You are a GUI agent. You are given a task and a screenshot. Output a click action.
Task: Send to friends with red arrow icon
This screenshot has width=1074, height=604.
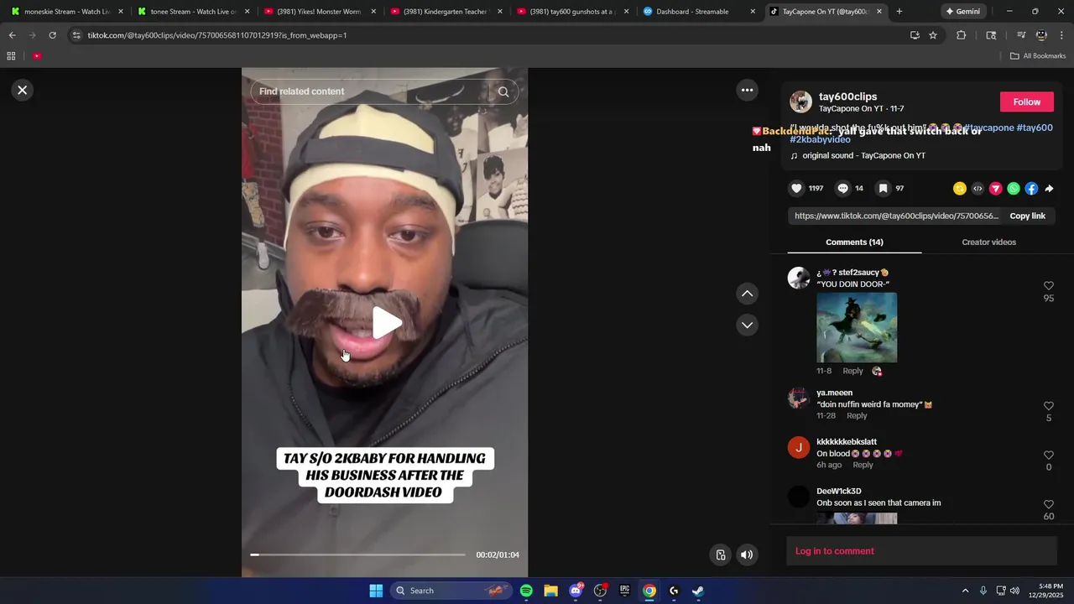point(995,189)
